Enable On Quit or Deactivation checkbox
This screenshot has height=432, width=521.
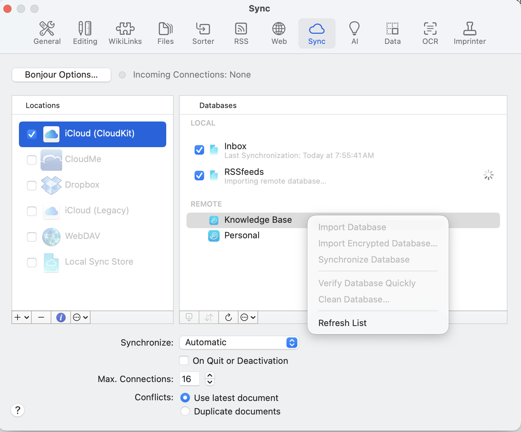tap(184, 361)
